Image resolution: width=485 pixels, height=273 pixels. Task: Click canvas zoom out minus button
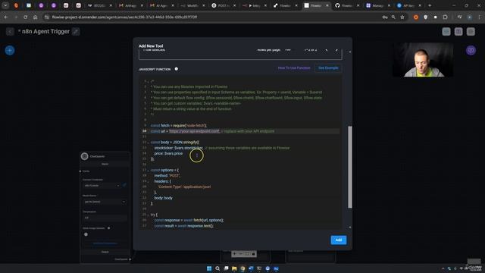pyautogui.click(x=241, y=254)
